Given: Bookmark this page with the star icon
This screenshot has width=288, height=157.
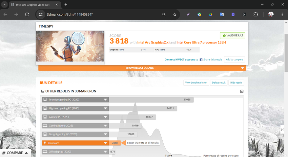Looking at the screenshot, I should tap(175, 15).
